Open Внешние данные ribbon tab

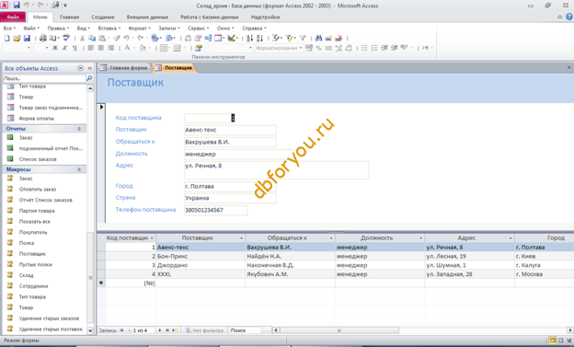[147, 17]
